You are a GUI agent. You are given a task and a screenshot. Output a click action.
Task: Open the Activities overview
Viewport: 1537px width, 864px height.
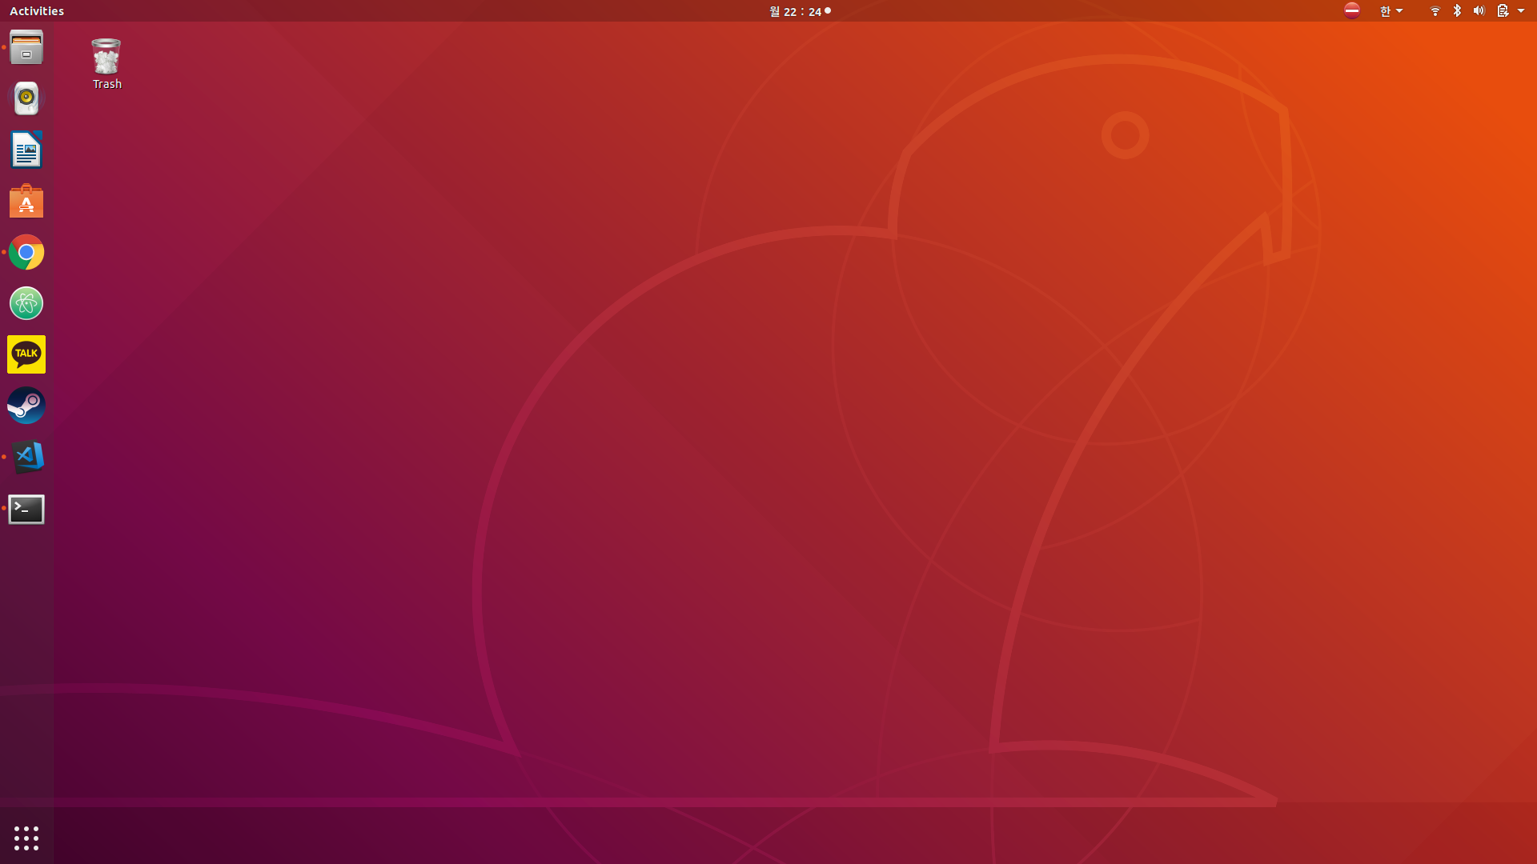tap(37, 11)
